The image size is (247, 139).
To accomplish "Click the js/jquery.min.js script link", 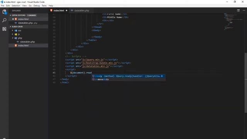I will coord(93,60).
